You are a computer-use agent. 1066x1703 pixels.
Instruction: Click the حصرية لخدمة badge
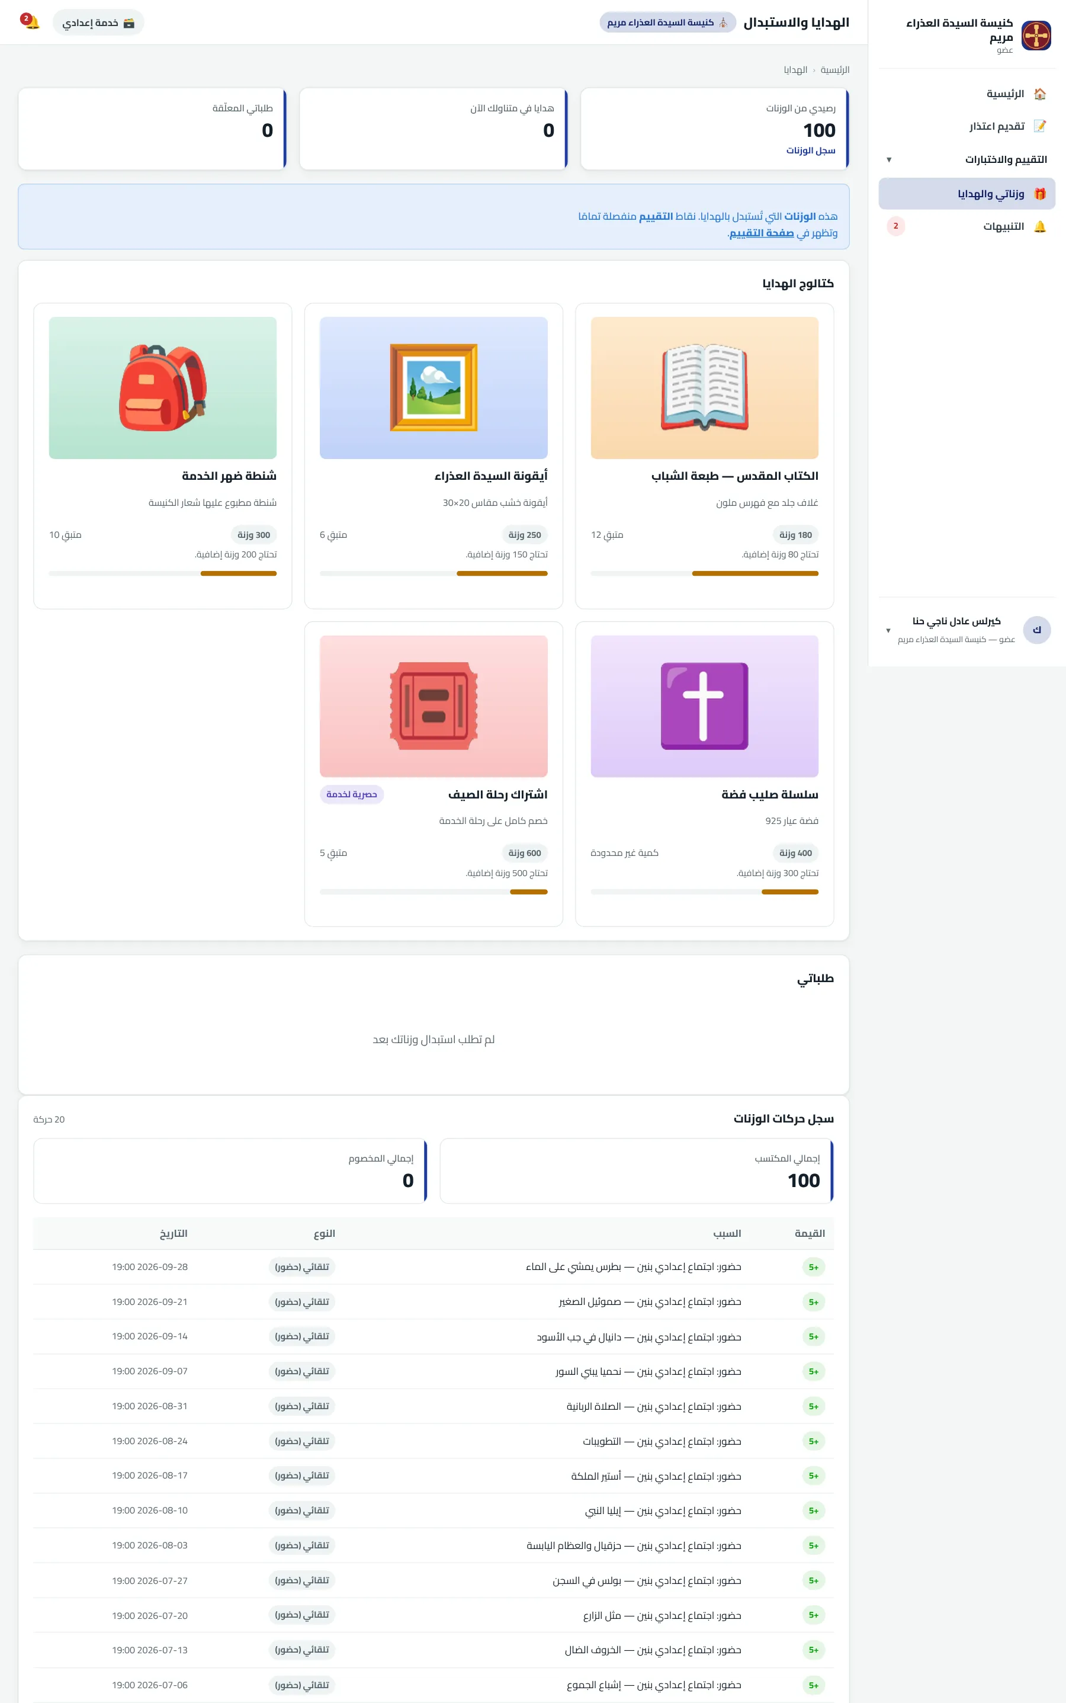(352, 794)
